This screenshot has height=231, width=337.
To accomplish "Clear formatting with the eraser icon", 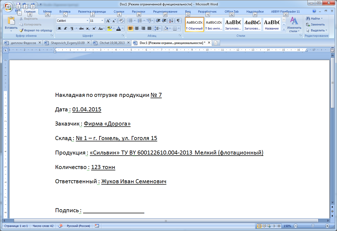I will click(121, 21).
